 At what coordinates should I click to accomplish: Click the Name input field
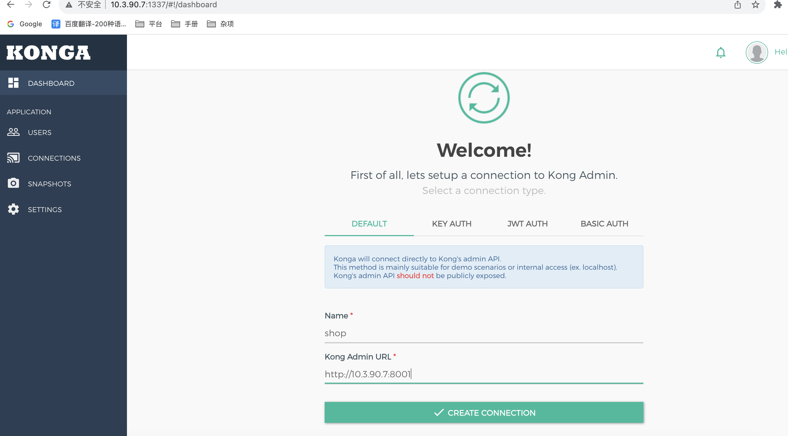click(484, 333)
